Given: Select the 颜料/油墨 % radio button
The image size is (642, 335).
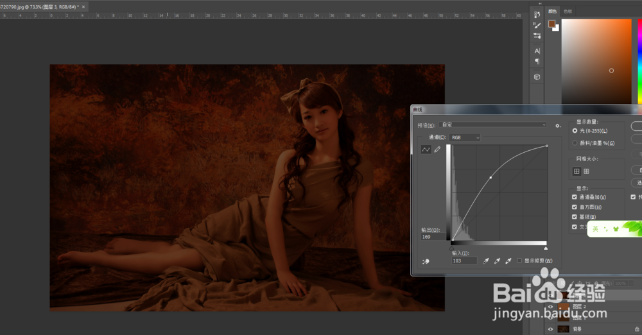Looking at the screenshot, I should tap(575, 142).
